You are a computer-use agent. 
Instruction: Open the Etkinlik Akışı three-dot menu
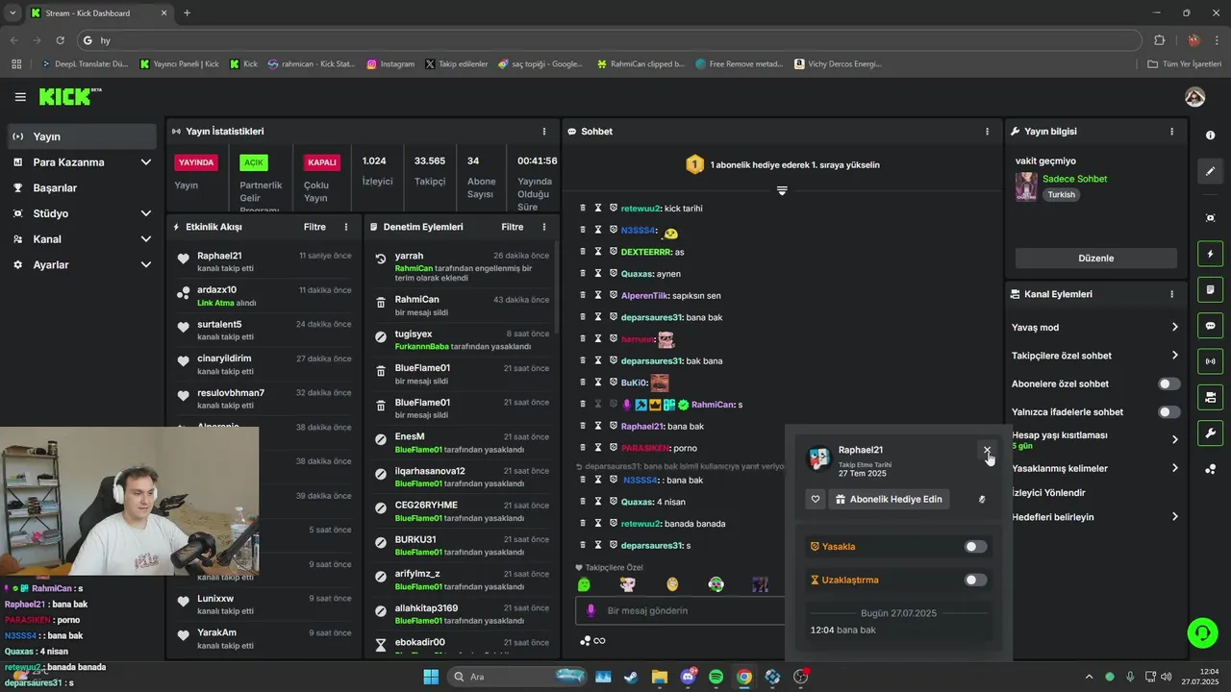pos(346,227)
